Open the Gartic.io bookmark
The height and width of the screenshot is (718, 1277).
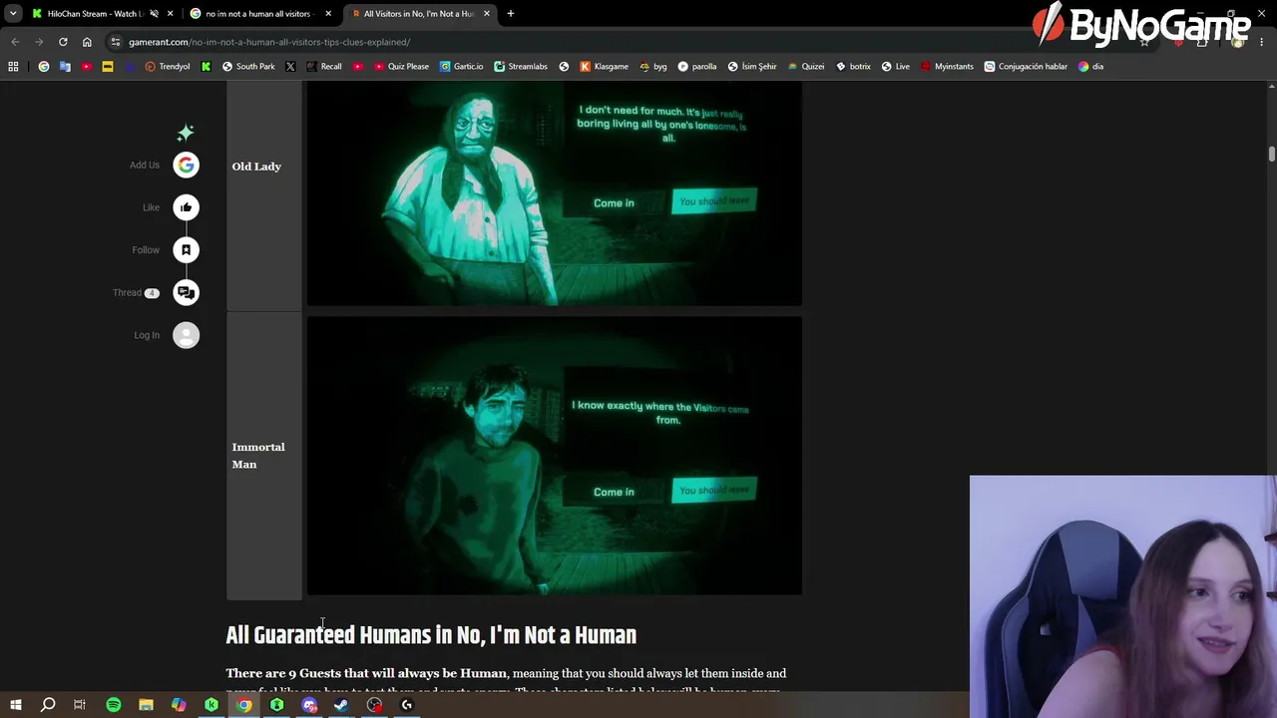461,67
